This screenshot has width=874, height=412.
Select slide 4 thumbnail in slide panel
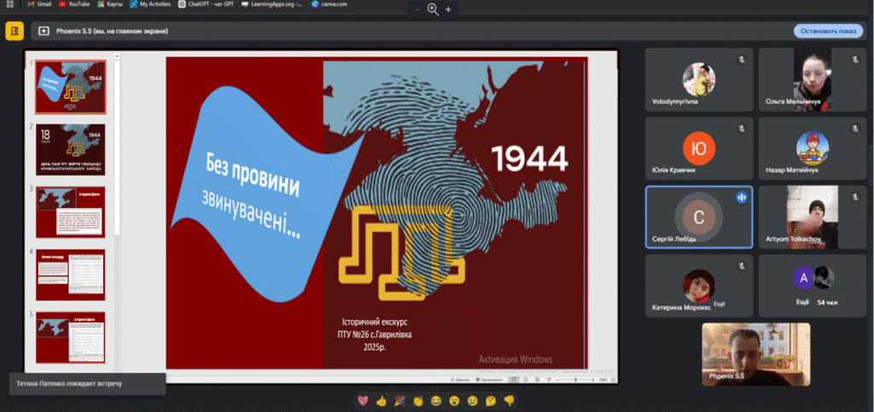[x=71, y=275]
